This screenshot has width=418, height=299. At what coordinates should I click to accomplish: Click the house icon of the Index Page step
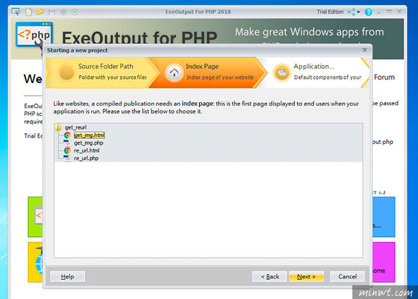[x=174, y=72]
